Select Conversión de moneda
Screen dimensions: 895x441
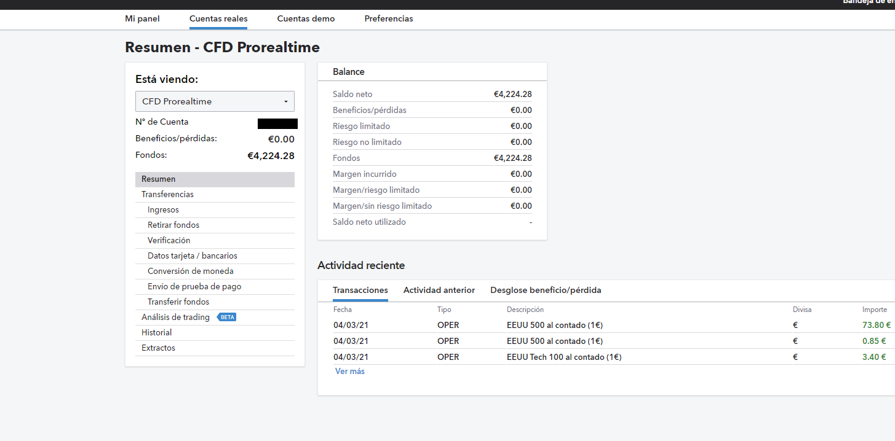191,271
